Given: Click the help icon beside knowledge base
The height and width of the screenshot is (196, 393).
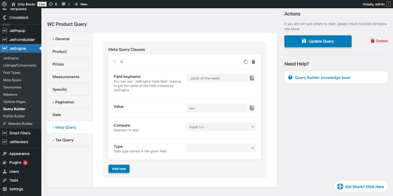Looking at the screenshot, I should point(290,77).
